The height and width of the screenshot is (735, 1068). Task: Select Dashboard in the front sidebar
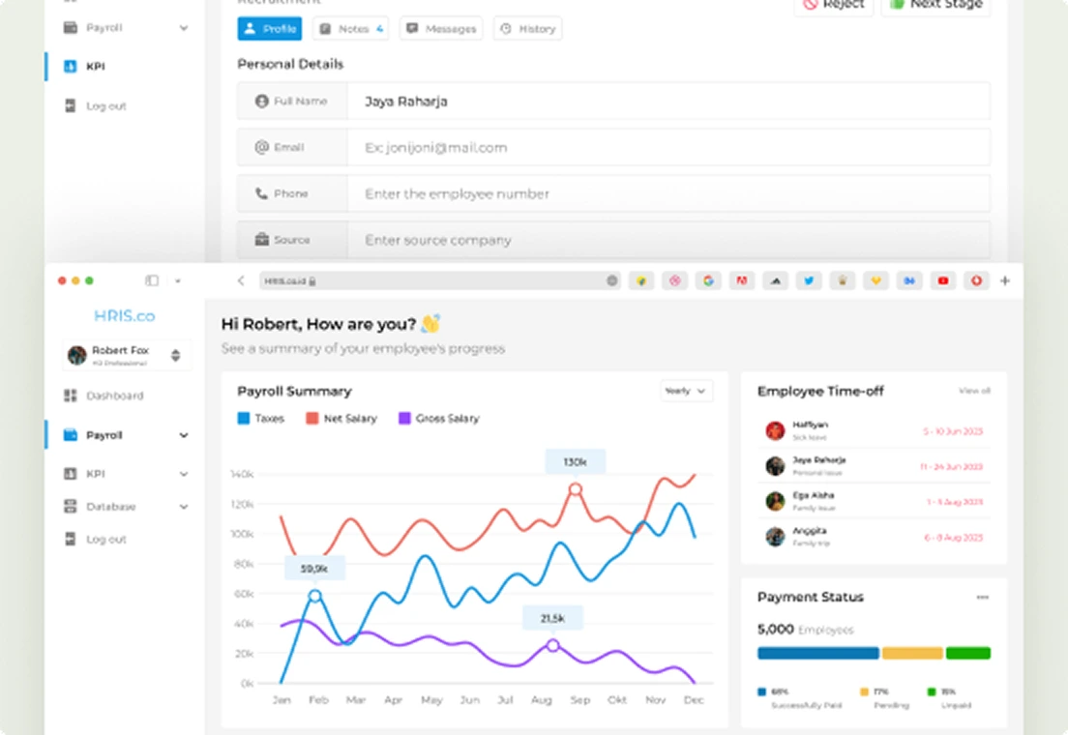coord(114,396)
